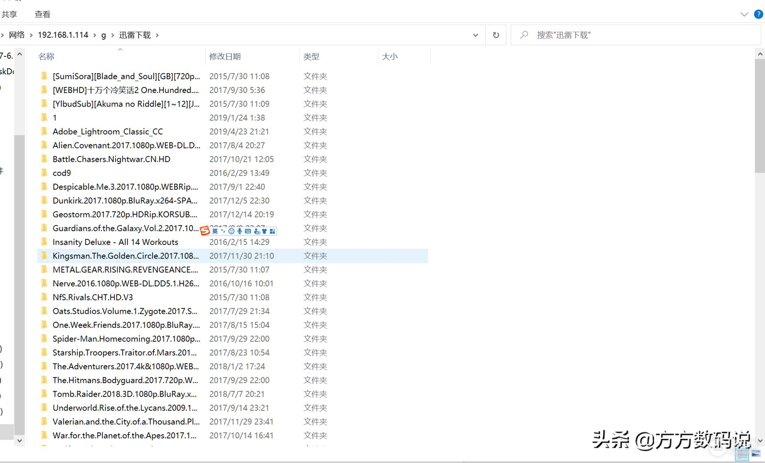Click the folder icon of Tomb.Raider.2018 row
This screenshot has height=463, width=765.
point(44,394)
